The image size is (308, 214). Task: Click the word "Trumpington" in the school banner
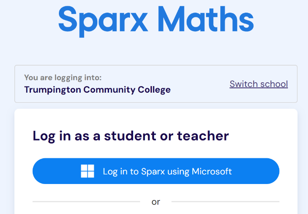point(52,90)
